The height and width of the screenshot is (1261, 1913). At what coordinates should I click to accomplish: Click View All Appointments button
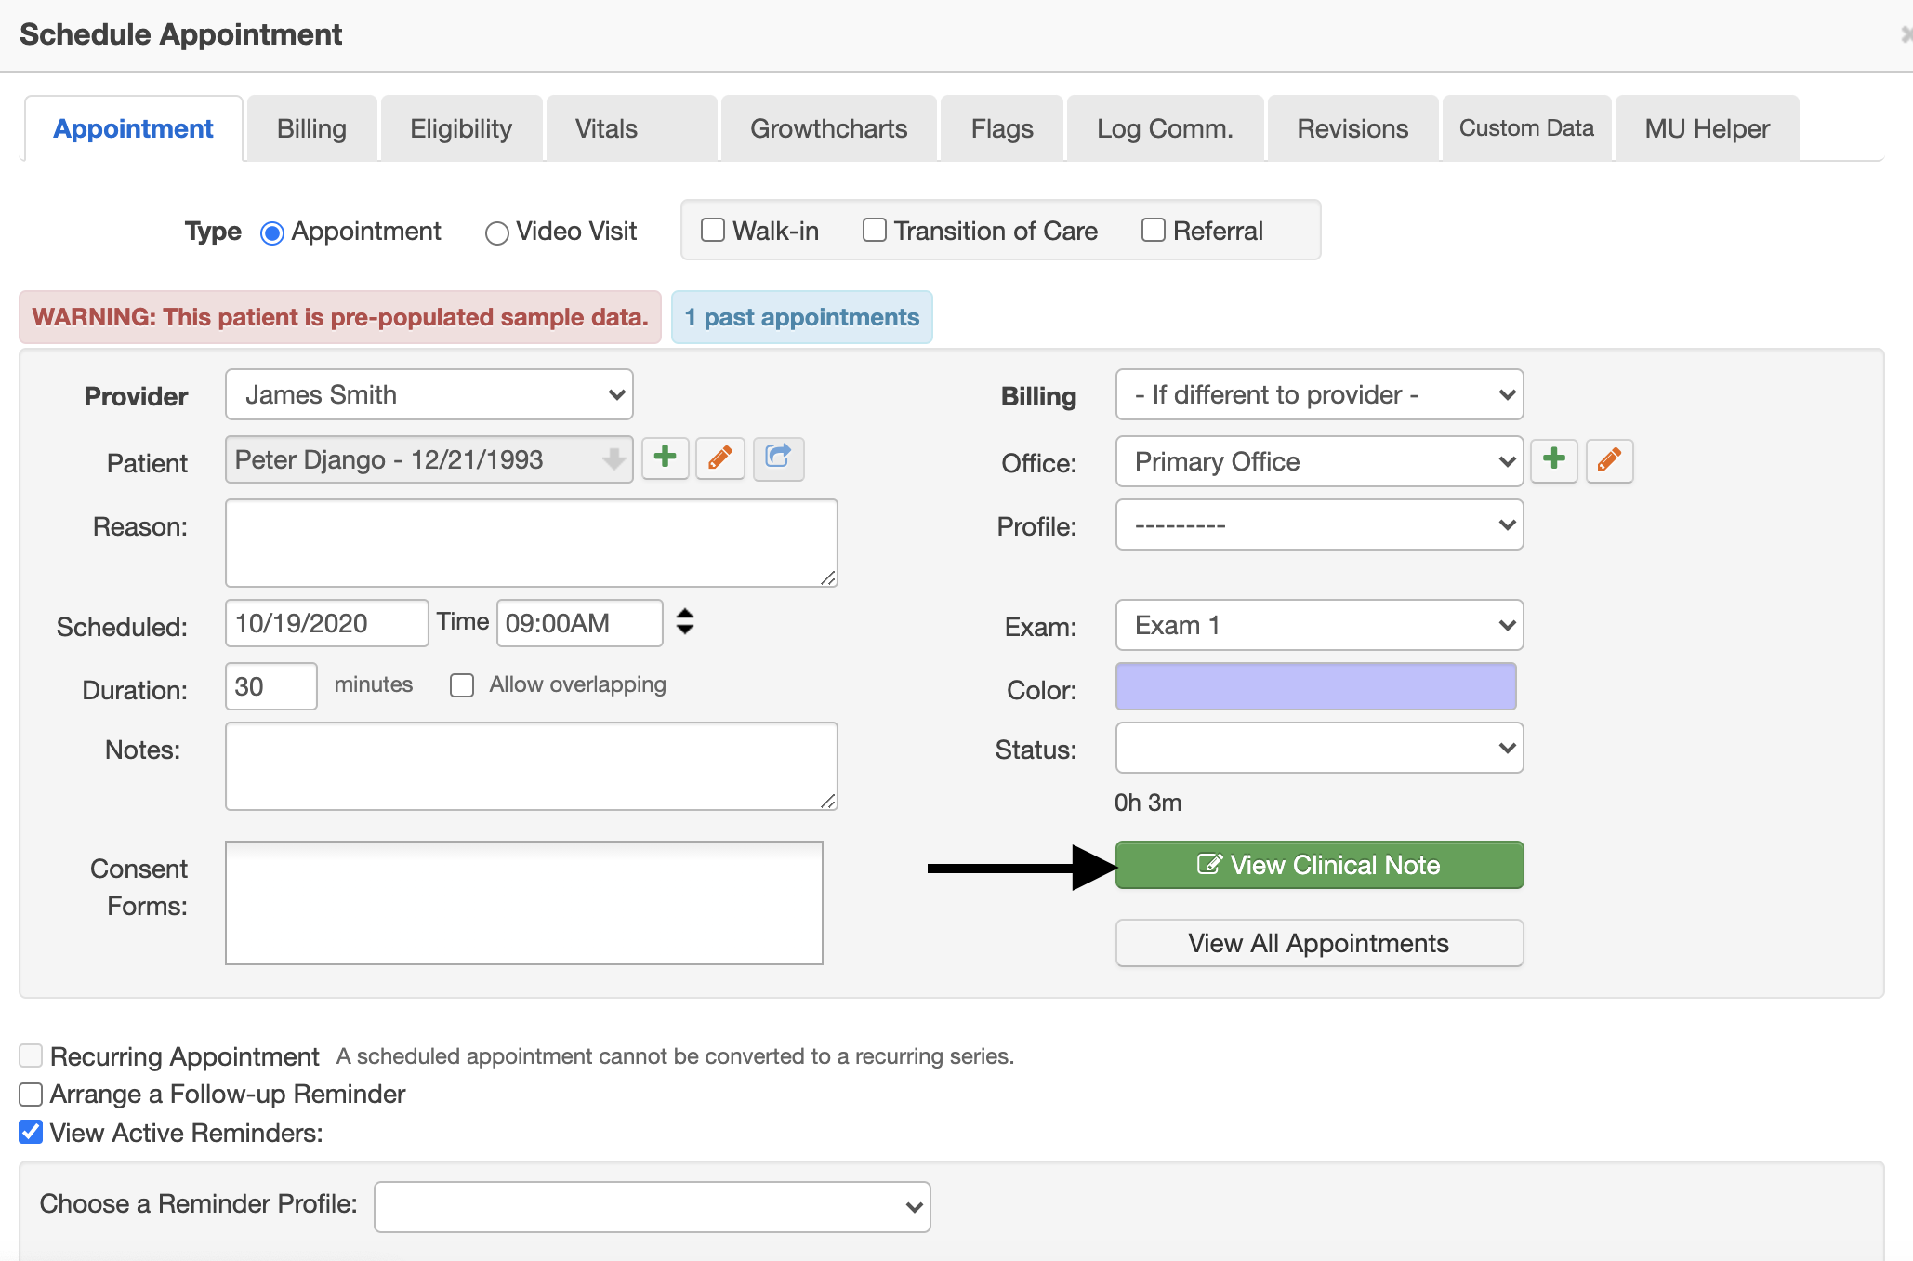[1319, 943]
